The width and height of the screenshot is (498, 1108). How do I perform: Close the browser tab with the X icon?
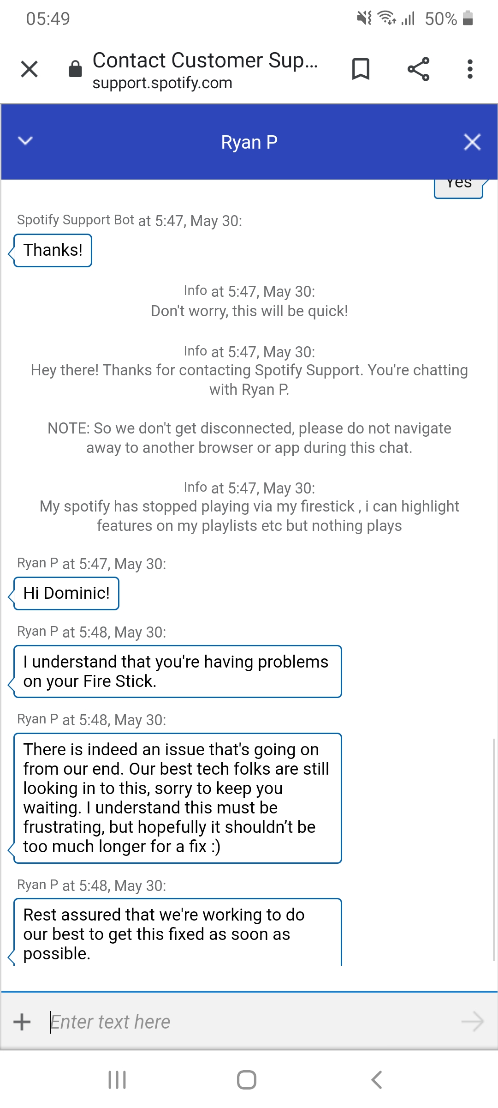30,69
